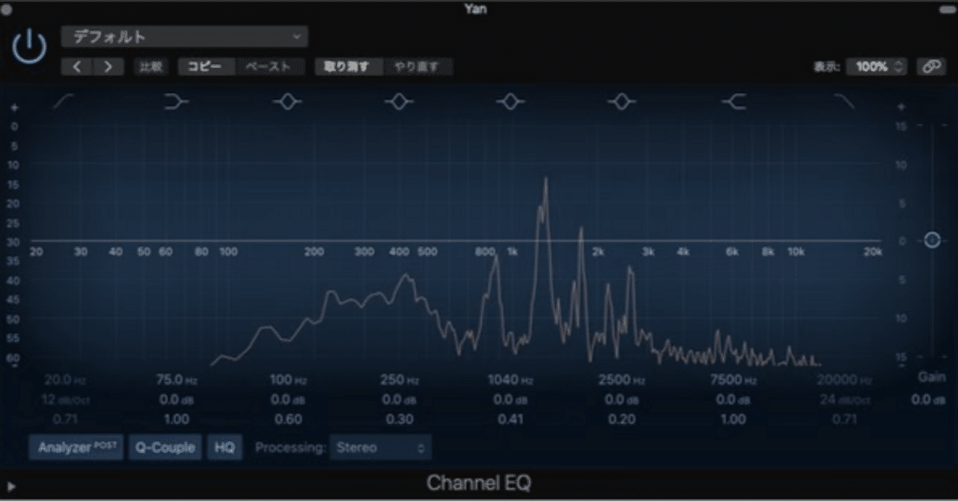The height and width of the screenshot is (501, 958).
Task: Select the 1040 Hz frequency value
Action: tap(510, 380)
